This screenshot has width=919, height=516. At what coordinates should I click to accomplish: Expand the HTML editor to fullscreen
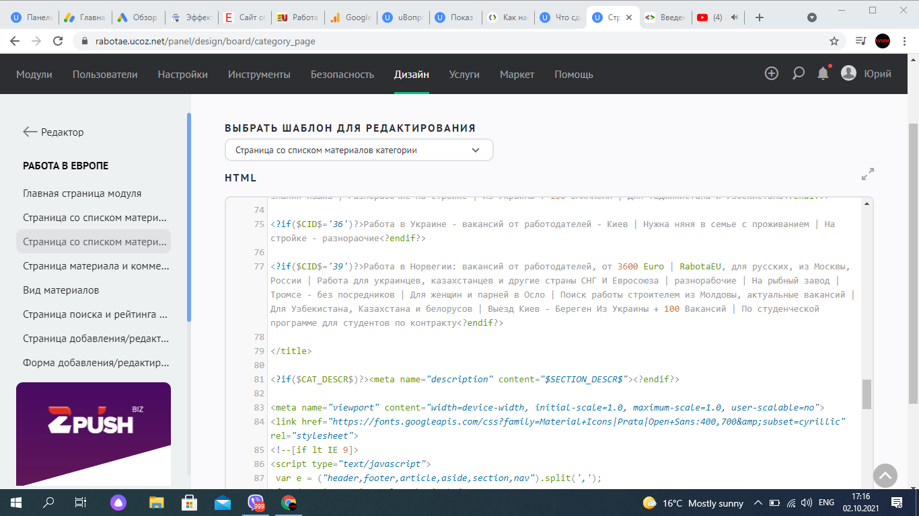point(868,174)
